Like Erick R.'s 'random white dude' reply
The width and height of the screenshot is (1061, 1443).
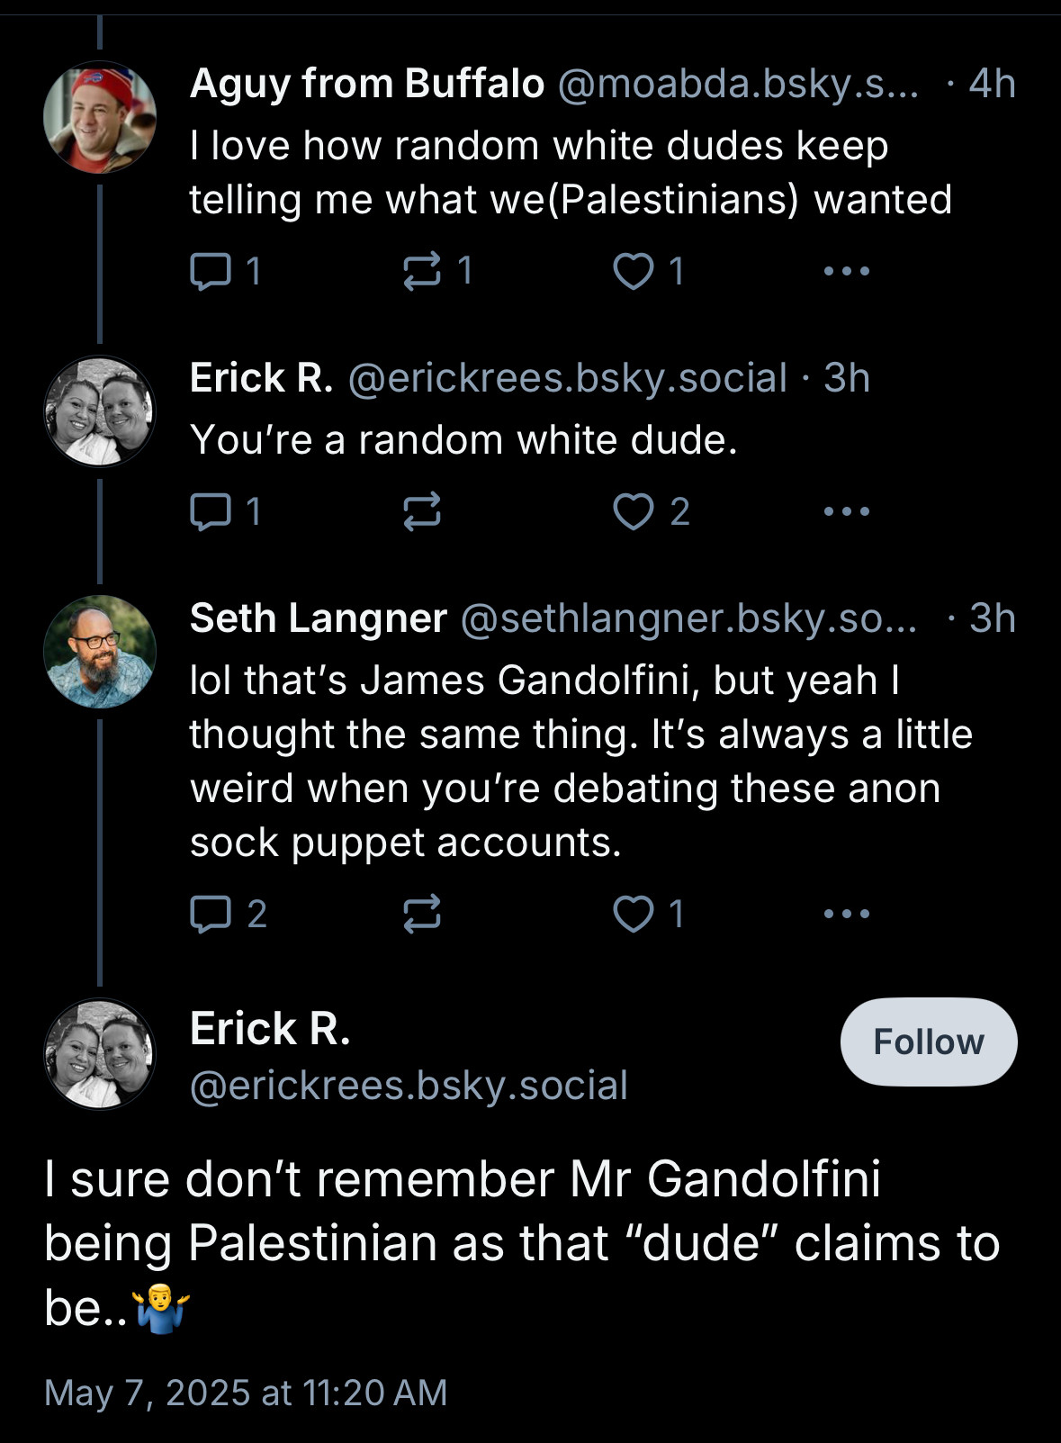651,511
